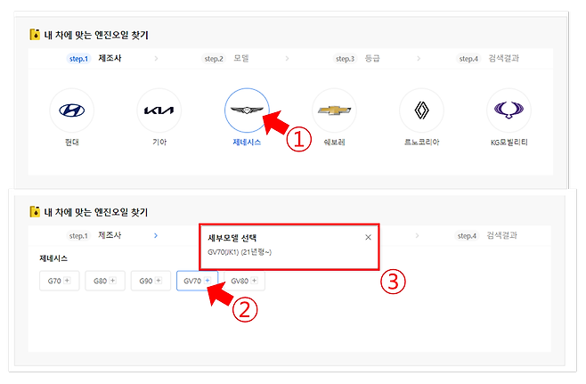Screen dimensions: 586x384
Task: Expand the G70 model button
Action: [60, 281]
